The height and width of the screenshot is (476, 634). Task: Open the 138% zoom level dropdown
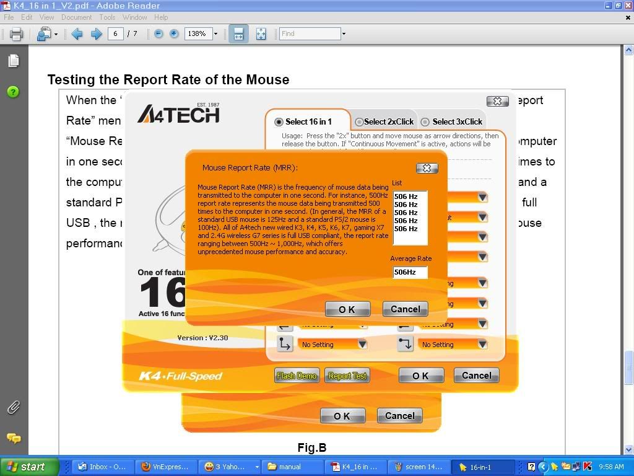215,33
